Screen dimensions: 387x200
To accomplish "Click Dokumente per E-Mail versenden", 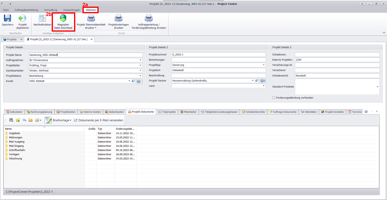I will 98,120.
